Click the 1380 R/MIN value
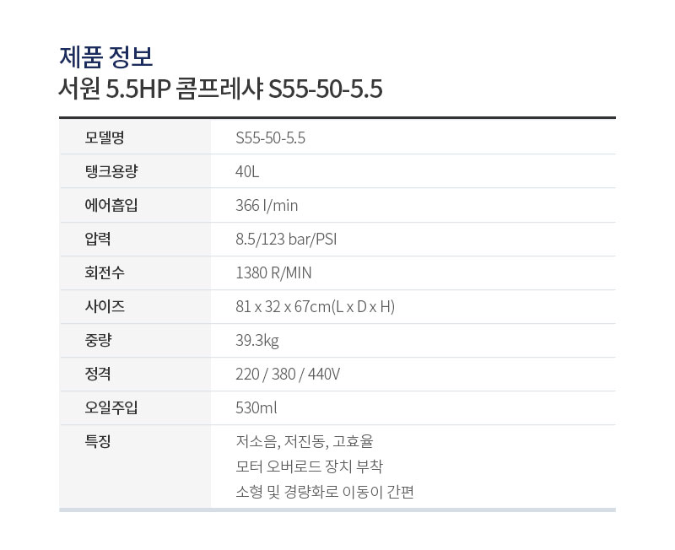675x550 pixels. point(273,272)
